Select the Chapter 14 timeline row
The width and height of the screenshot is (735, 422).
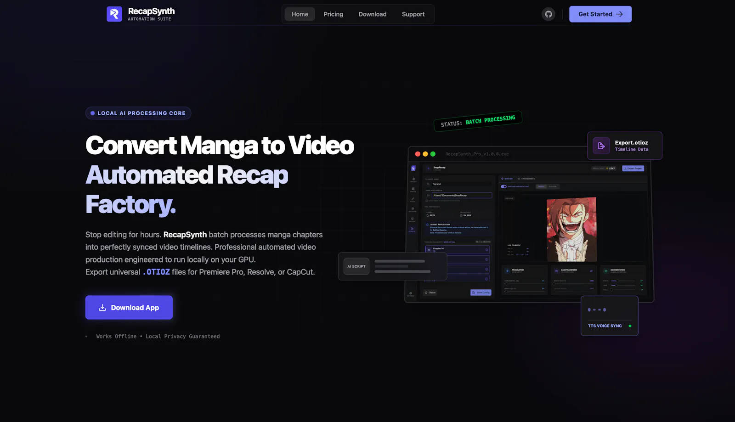click(457, 250)
